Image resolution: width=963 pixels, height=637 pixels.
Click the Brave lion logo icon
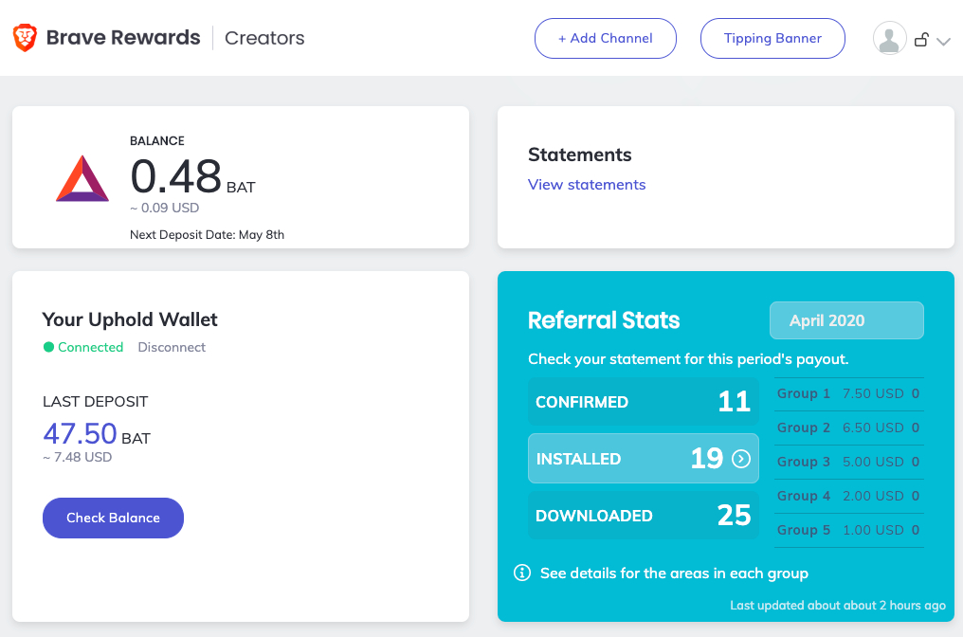pos(26,38)
